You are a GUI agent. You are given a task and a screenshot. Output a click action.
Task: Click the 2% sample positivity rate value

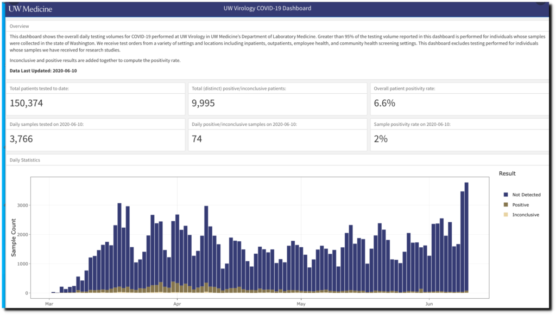click(381, 139)
